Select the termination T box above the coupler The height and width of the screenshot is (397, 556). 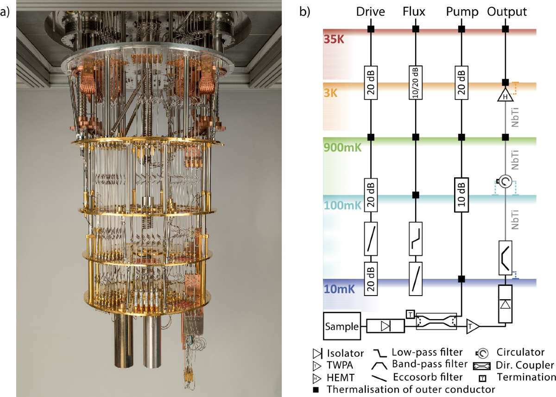[x=410, y=314]
